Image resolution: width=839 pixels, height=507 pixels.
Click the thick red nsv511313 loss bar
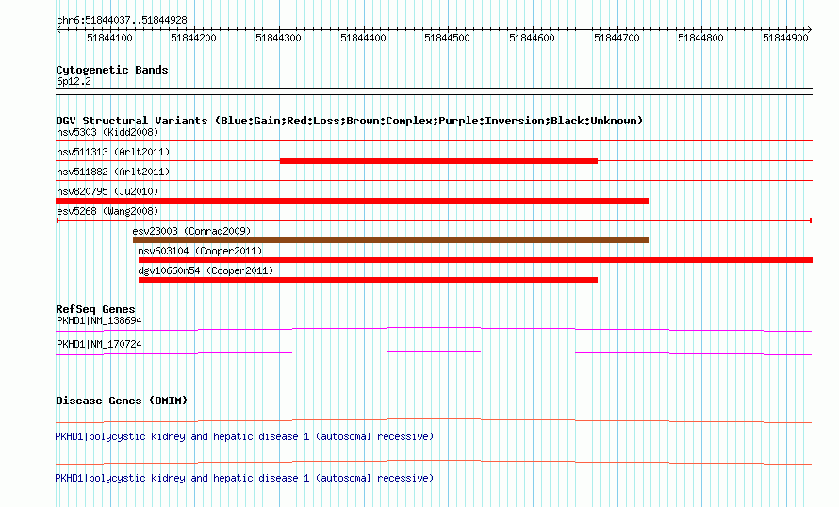coord(438,161)
